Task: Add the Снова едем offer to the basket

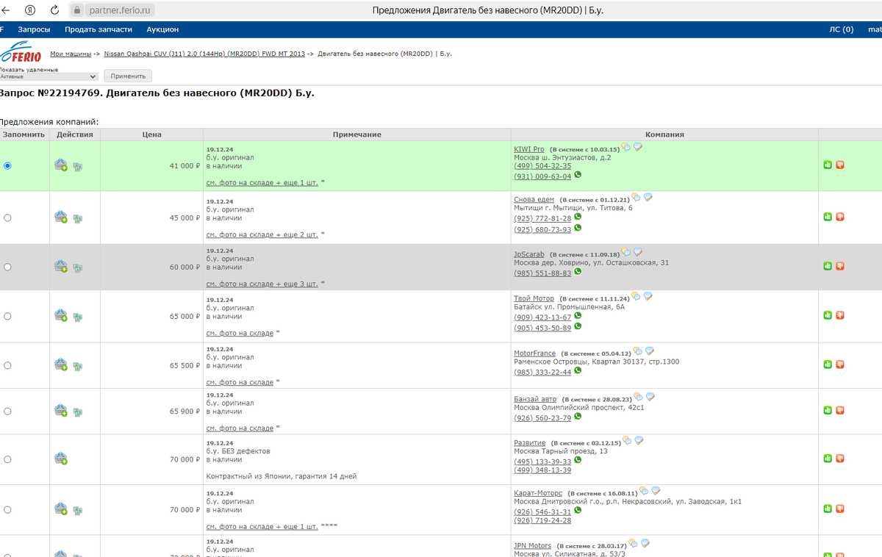Action: [61, 218]
